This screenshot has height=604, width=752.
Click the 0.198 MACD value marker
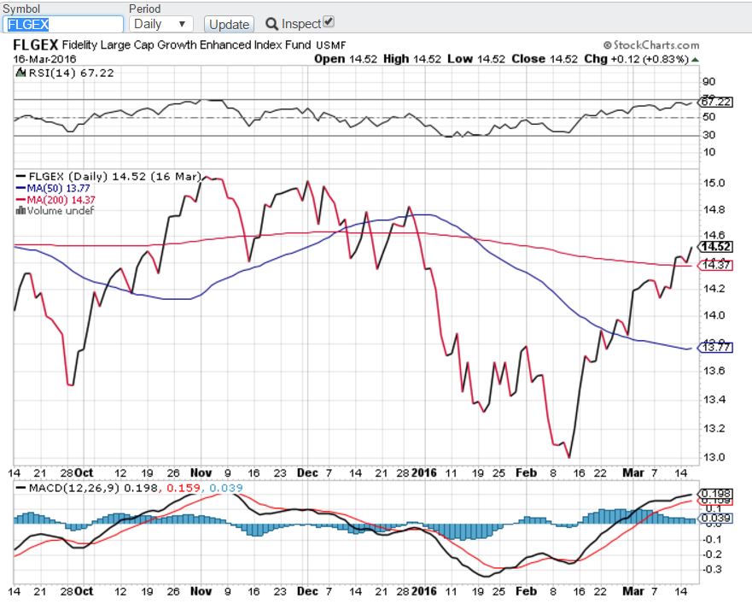[x=715, y=494]
